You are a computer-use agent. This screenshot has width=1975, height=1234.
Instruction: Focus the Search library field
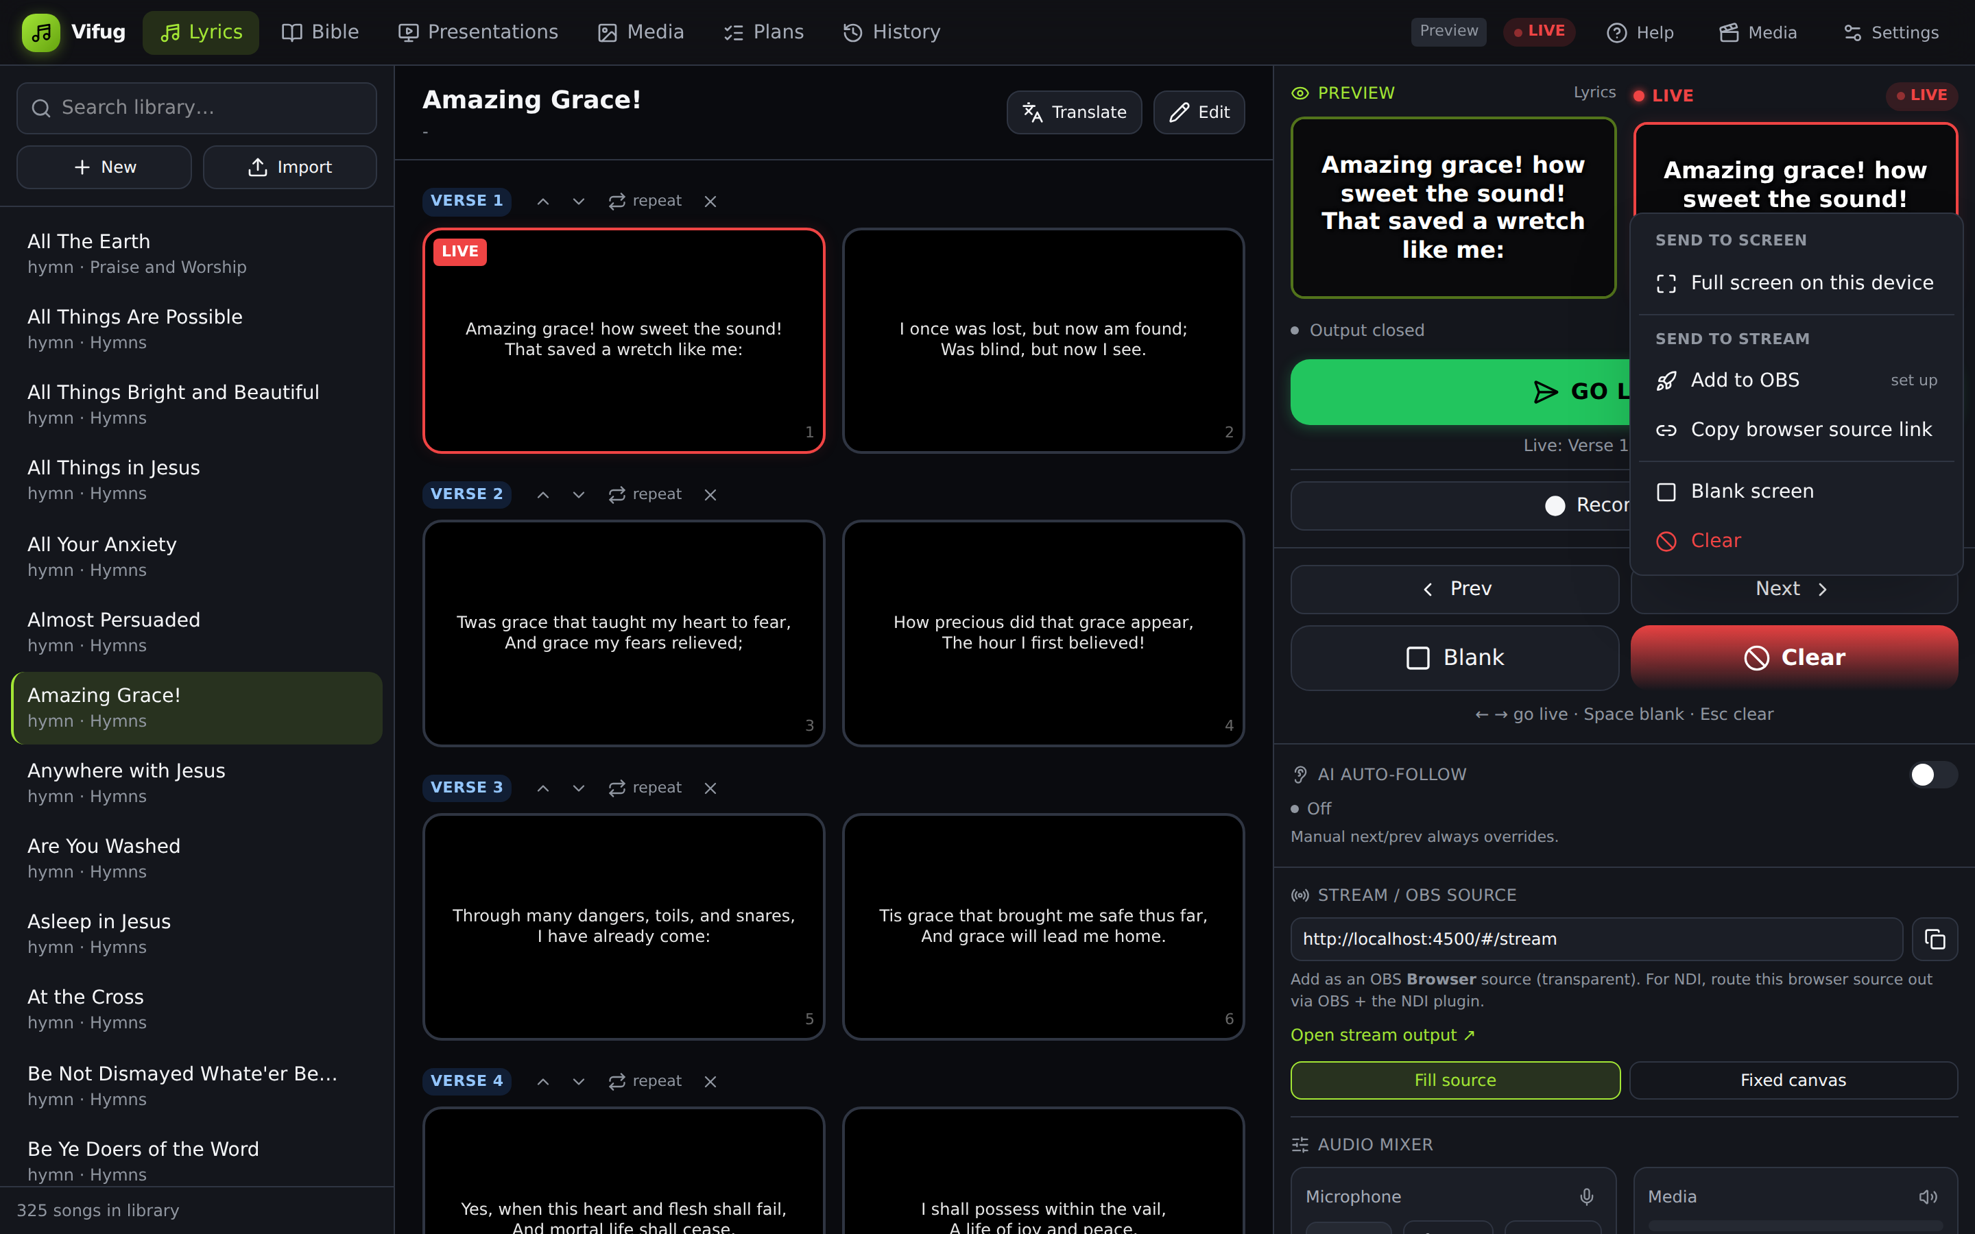coord(197,108)
